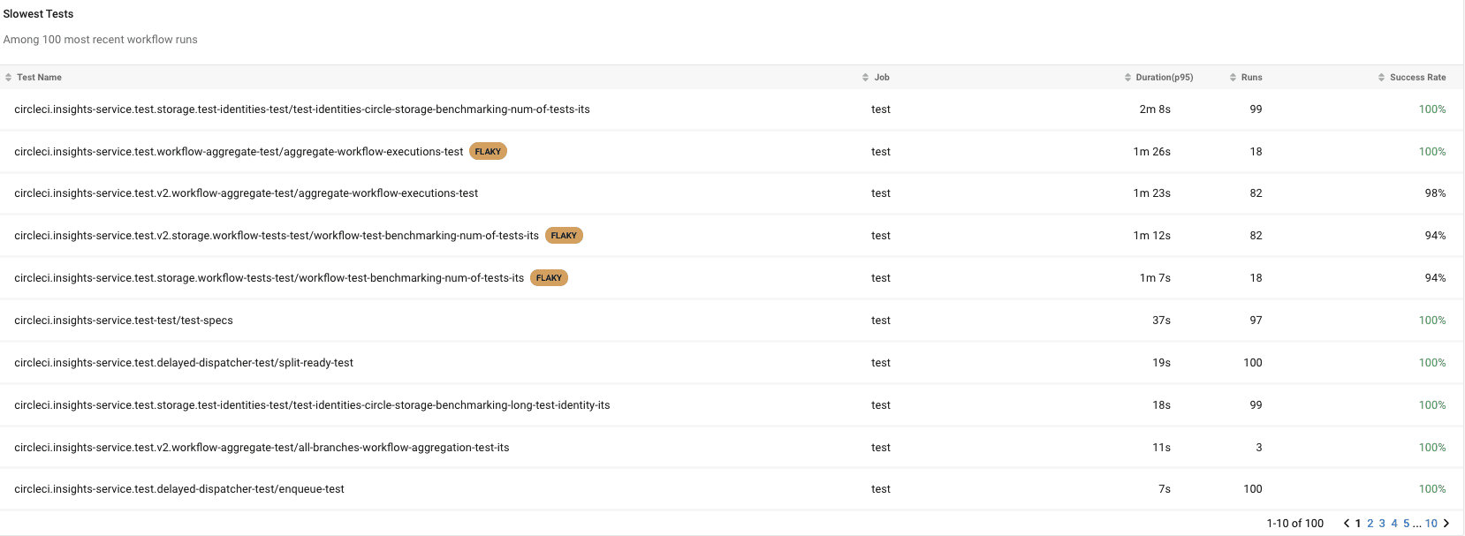1465x536 pixels.
Task: Sort by Success Rate arrows icon
Action: 1381,78
